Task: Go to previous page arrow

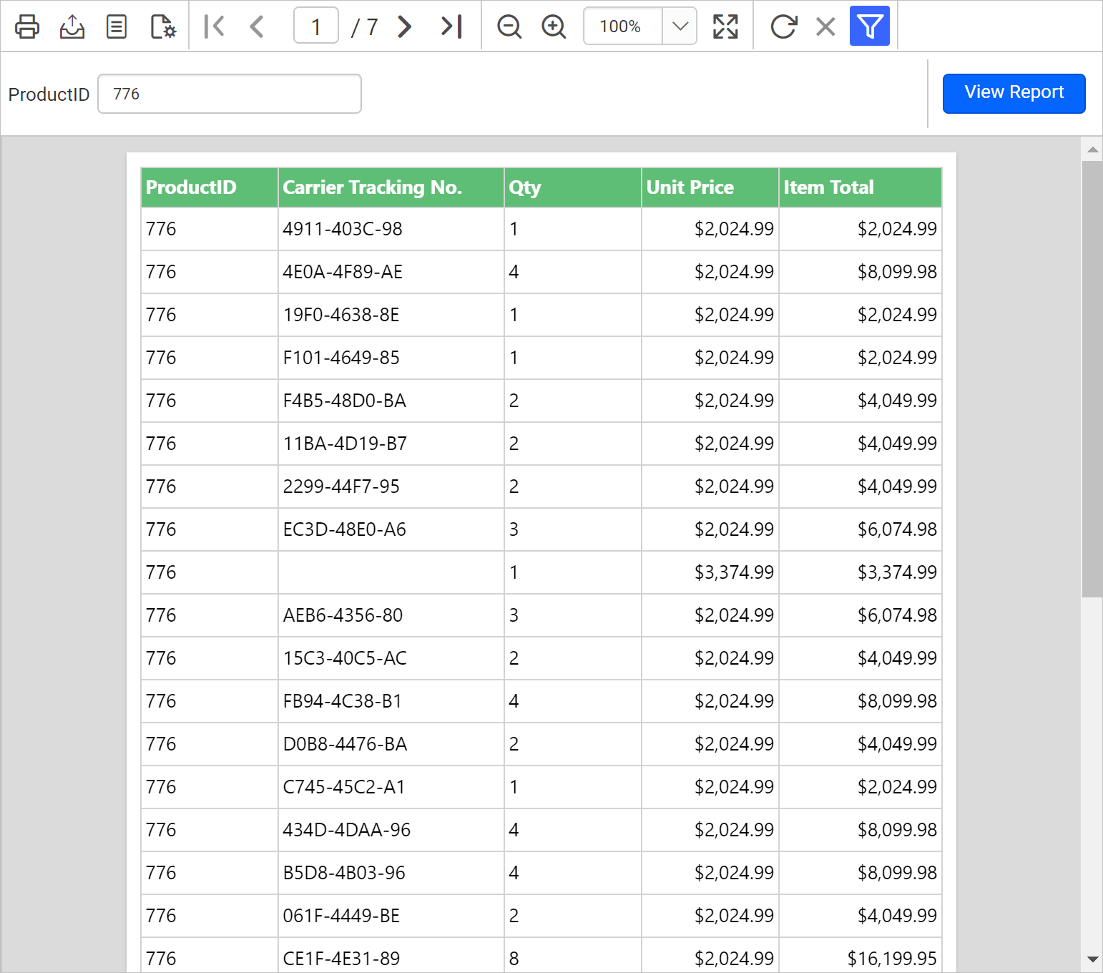Action: [257, 26]
